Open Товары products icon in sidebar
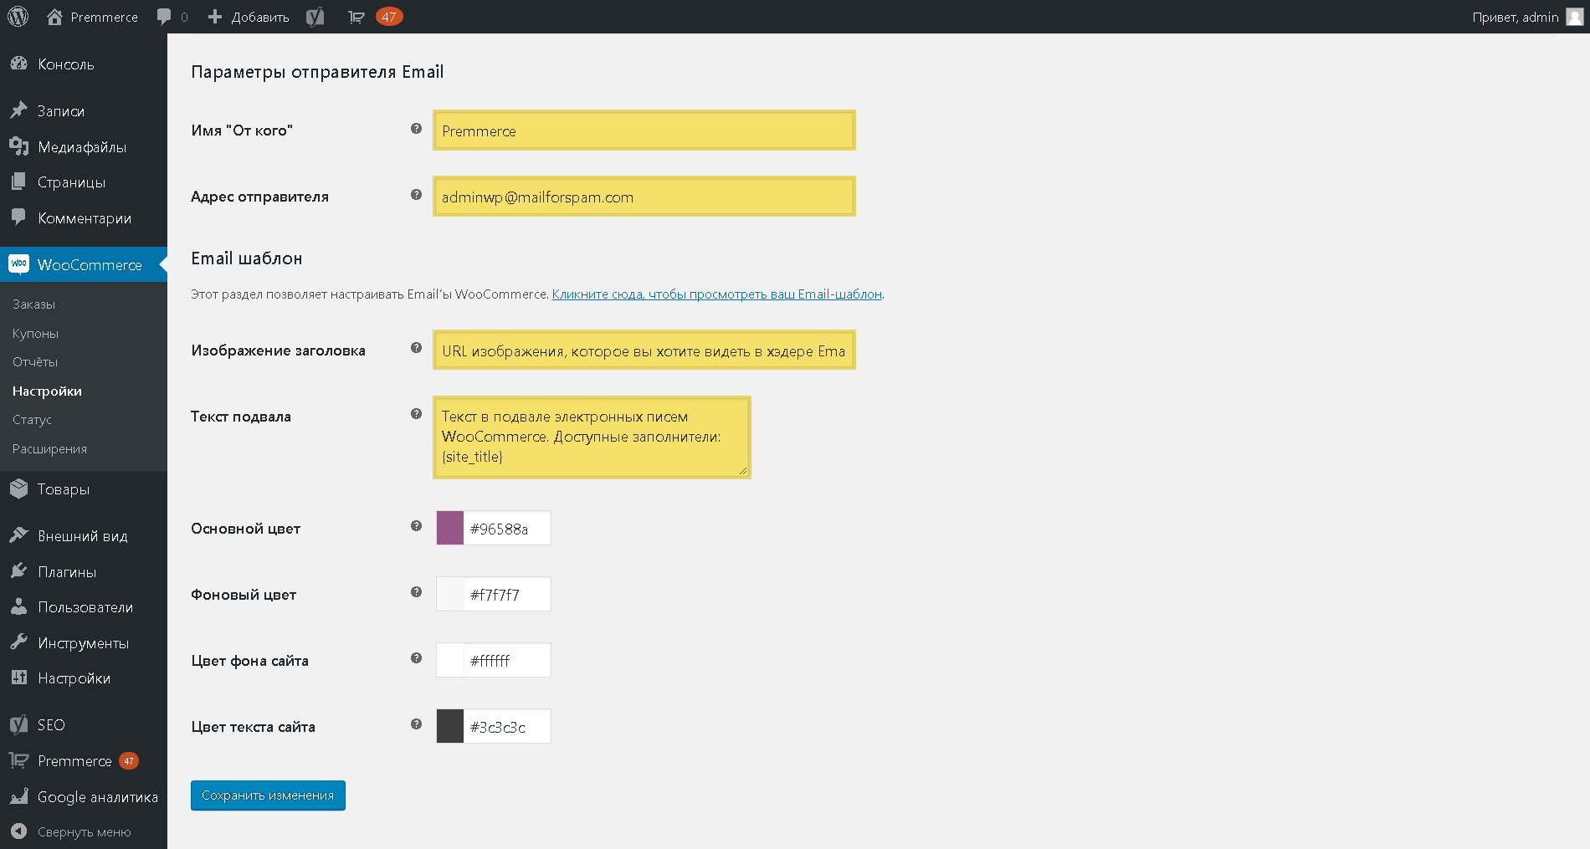The height and width of the screenshot is (849, 1590). point(18,488)
